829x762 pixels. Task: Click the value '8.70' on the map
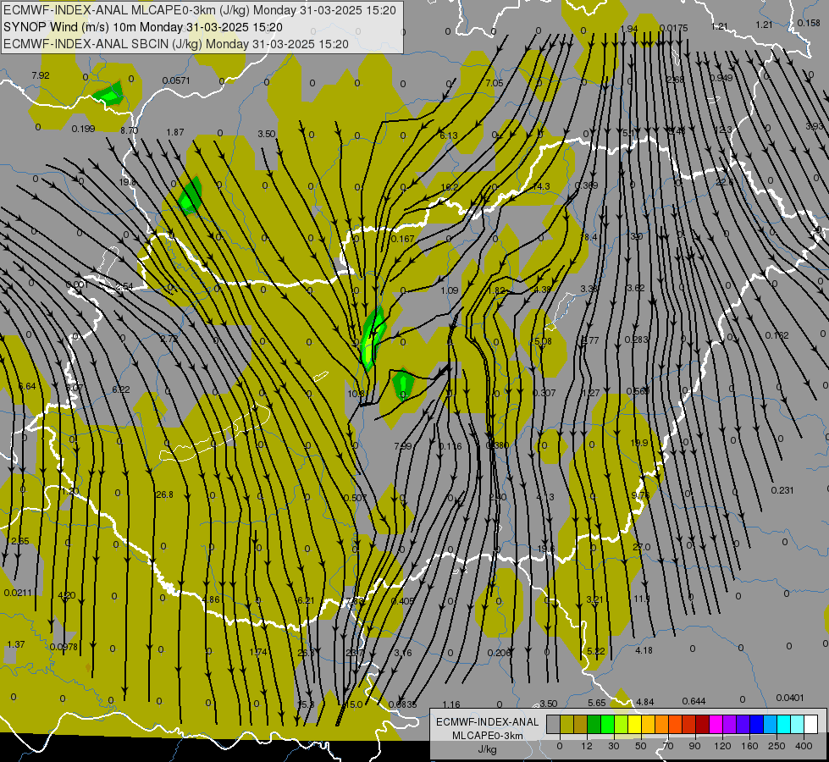point(129,130)
